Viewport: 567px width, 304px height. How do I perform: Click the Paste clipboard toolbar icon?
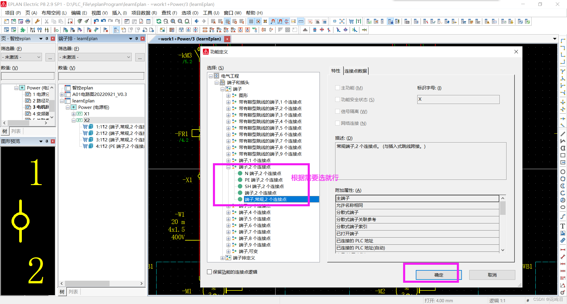(61, 21)
